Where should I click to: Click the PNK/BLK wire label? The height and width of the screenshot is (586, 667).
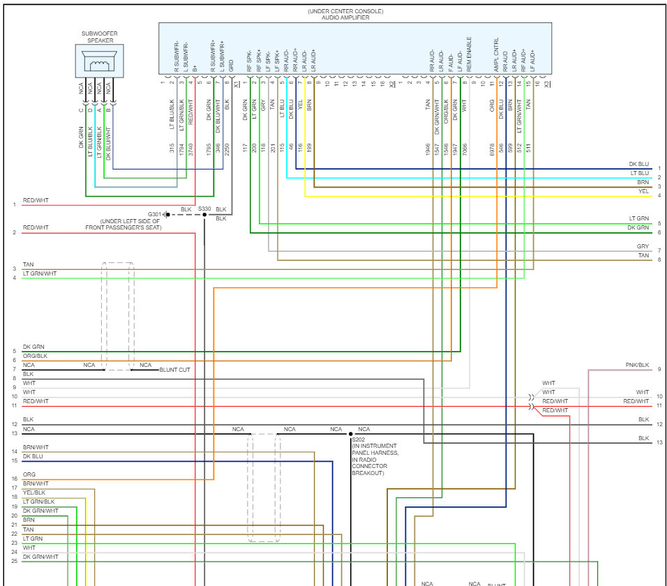point(637,365)
